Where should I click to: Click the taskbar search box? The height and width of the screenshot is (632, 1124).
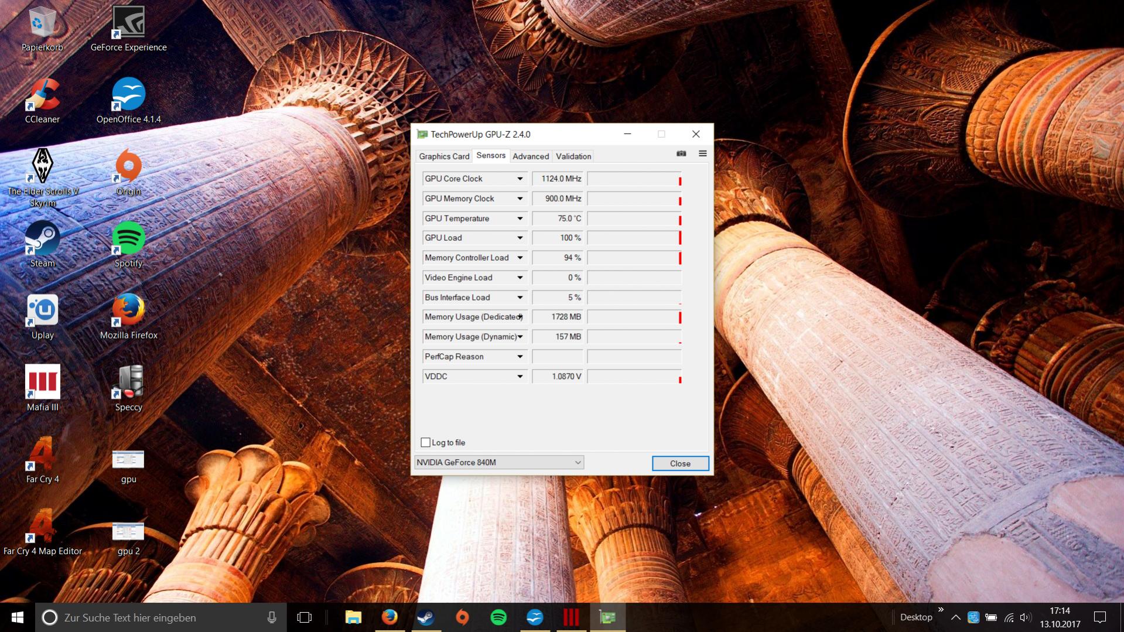point(161,617)
